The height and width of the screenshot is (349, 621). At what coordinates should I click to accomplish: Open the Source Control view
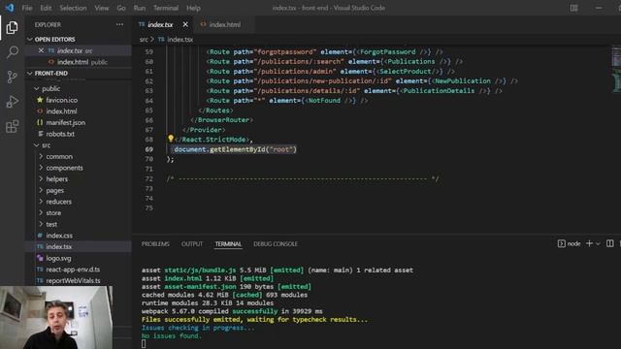pyautogui.click(x=12, y=77)
